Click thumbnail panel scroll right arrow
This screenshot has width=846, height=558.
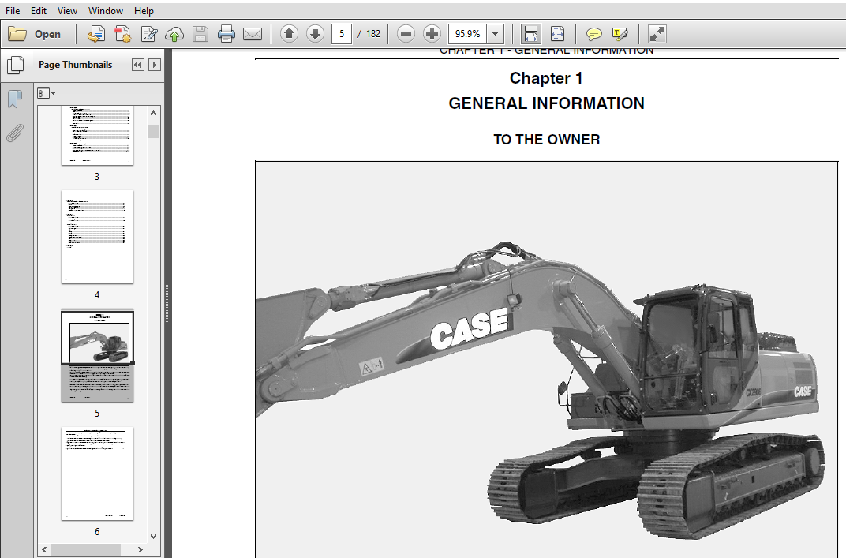(140, 549)
